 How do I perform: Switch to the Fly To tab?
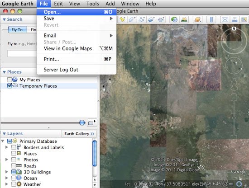click(17, 30)
